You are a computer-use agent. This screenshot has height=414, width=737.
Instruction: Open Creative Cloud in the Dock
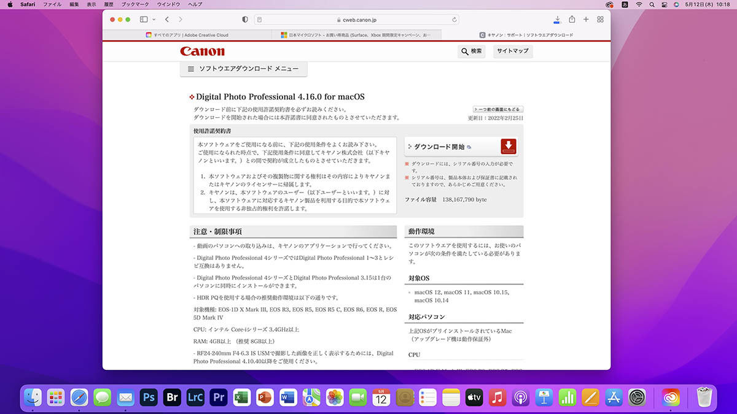click(x=671, y=397)
